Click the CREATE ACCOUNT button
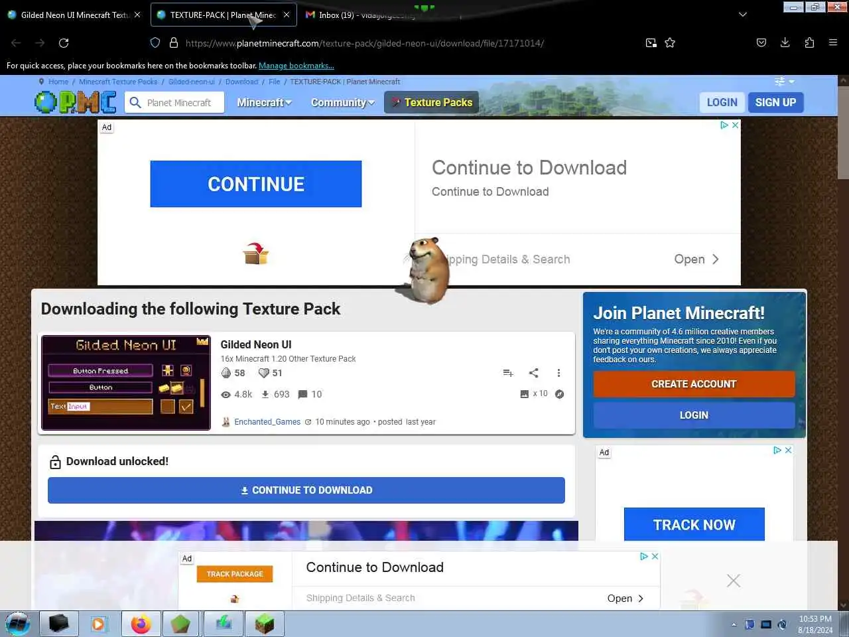This screenshot has width=849, height=637. 694,384
